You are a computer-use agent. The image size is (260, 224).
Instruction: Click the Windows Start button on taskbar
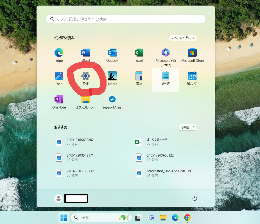coord(64,218)
